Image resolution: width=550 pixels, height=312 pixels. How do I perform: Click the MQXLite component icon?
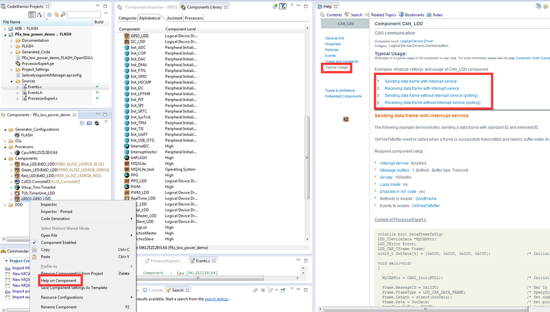127,163
